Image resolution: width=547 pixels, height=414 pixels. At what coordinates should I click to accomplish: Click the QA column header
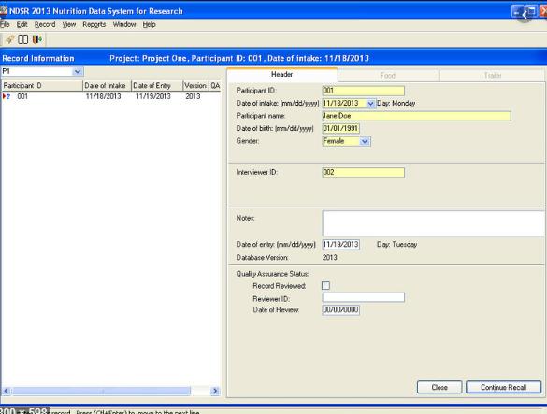(215, 86)
